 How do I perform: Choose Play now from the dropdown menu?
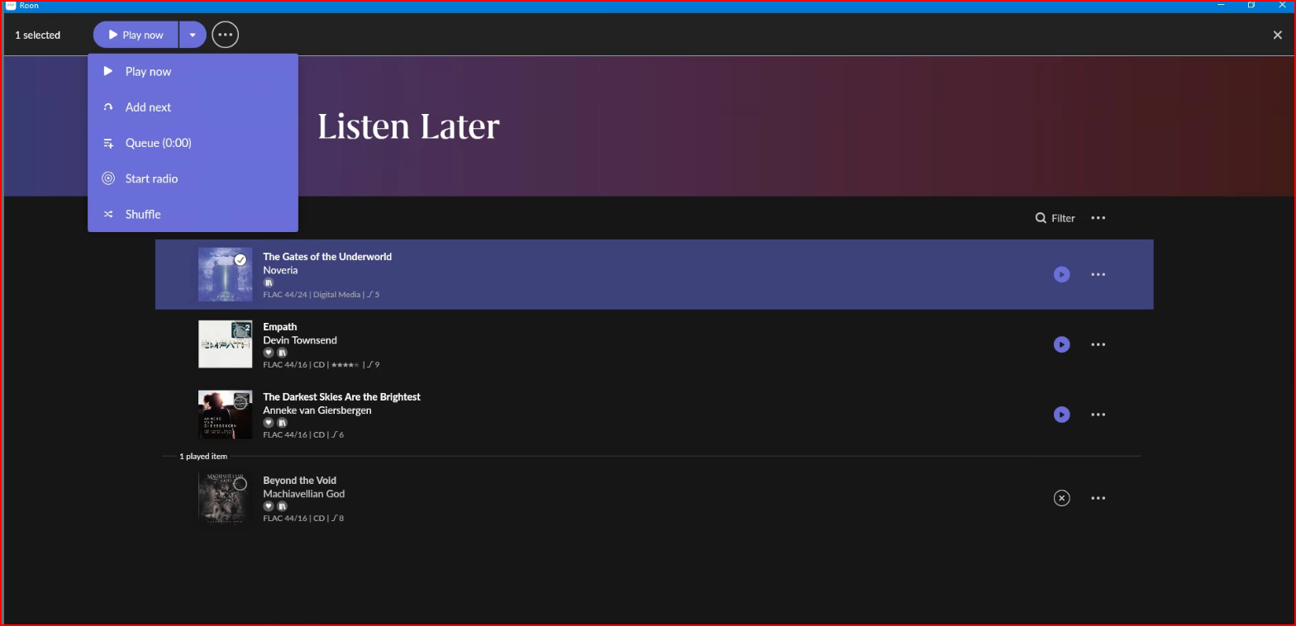pyautogui.click(x=193, y=72)
